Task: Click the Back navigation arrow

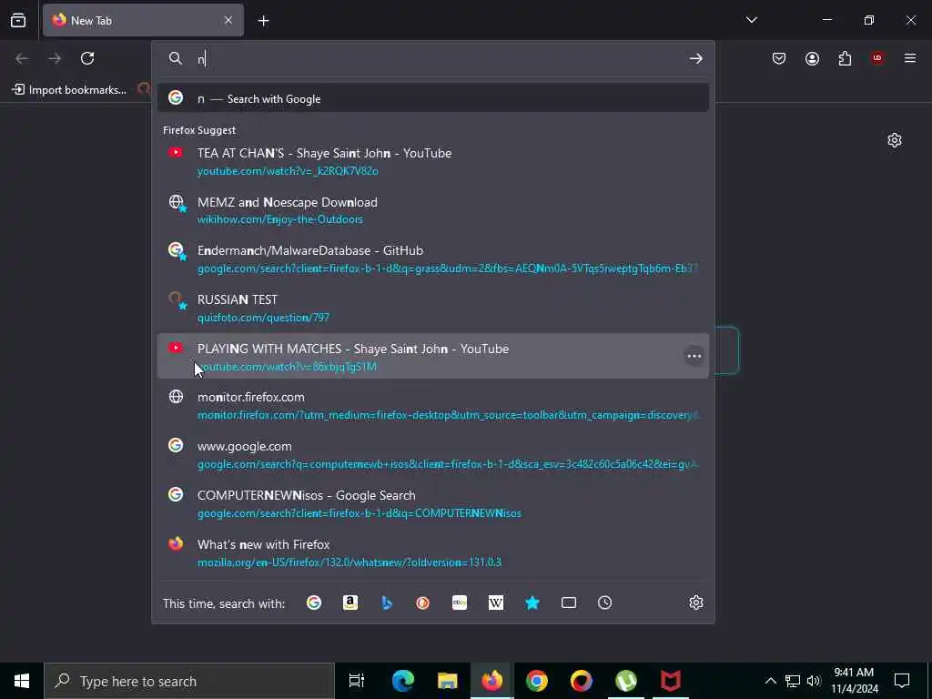Action: click(22, 58)
